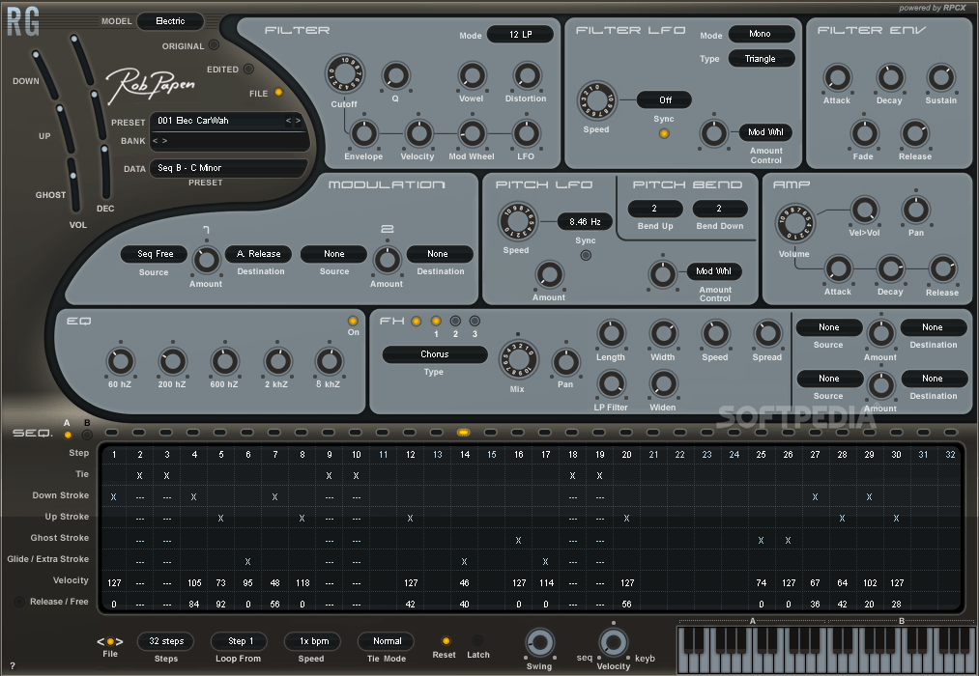Select sequencer B
This screenshot has width=979, height=676.
[87, 435]
